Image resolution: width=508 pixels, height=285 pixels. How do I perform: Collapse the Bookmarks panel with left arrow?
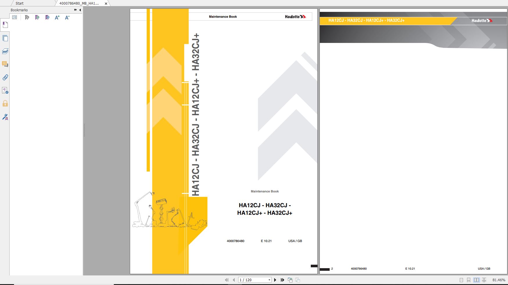coord(80,10)
